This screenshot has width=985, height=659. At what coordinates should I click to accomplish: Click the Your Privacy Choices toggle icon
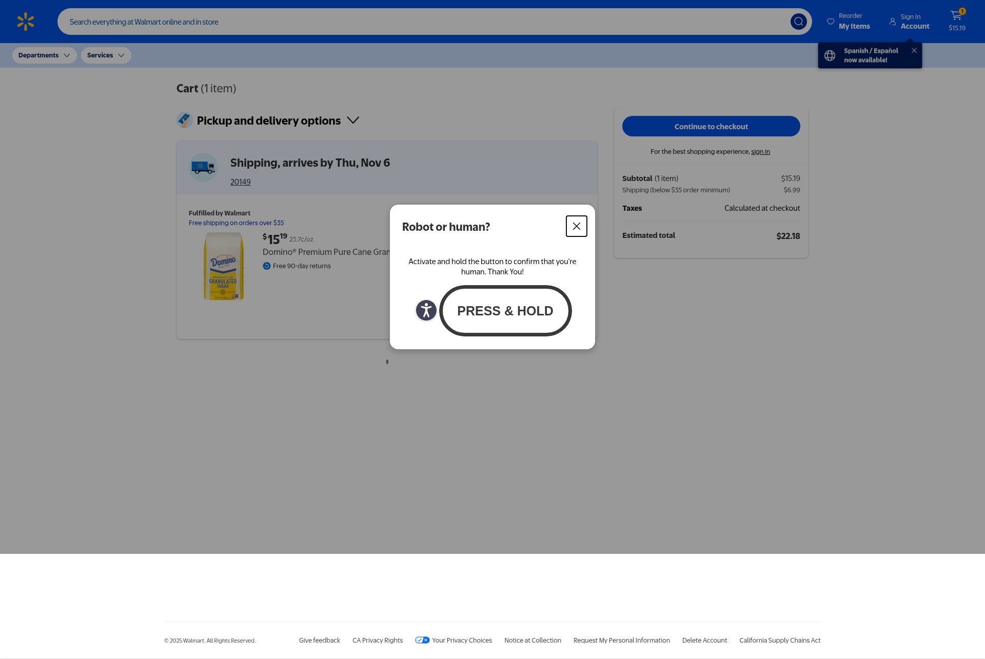(x=422, y=640)
